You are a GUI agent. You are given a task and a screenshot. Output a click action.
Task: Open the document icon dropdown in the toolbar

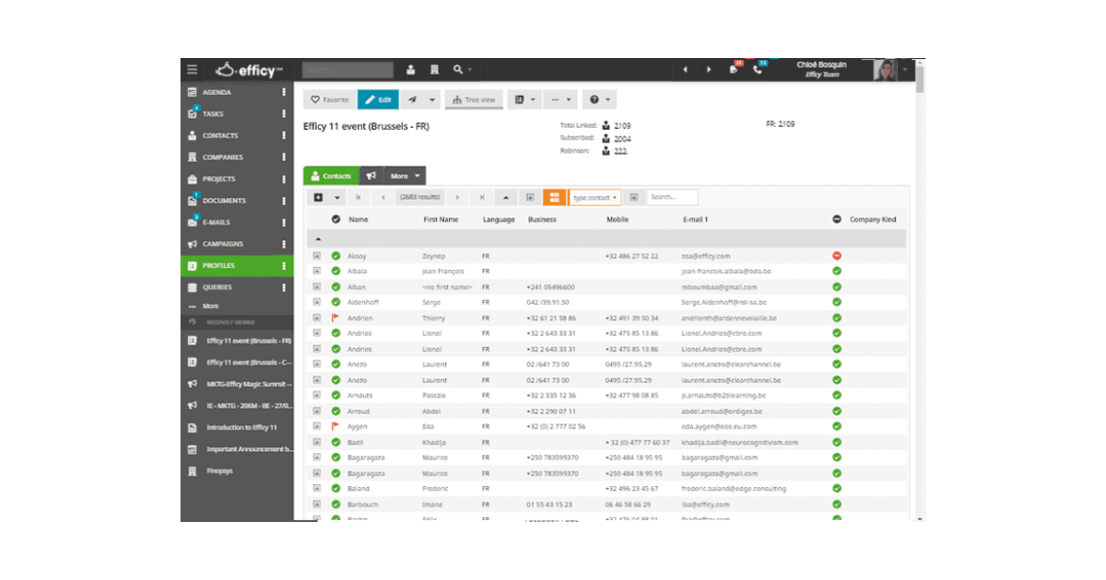(524, 99)
